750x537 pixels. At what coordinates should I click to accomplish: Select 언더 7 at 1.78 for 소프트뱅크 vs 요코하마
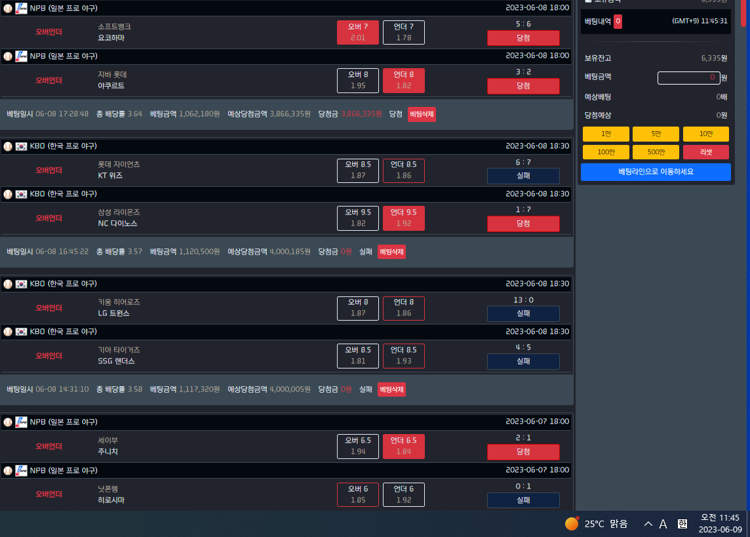[x=404, y=33]
